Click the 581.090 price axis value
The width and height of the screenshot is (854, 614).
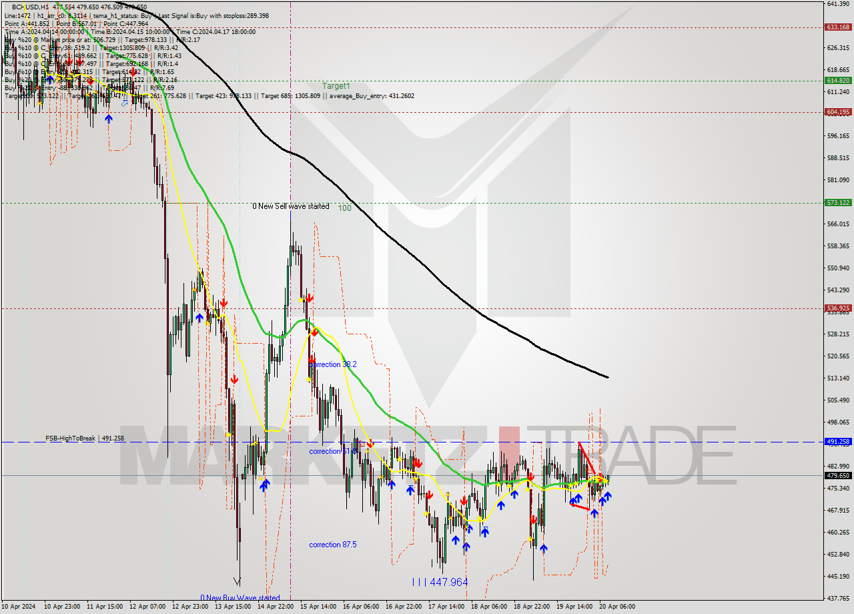(x=838, y=180)
